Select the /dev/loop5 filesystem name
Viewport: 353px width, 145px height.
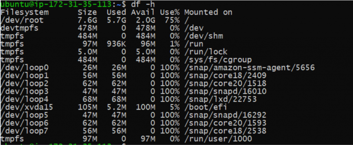pos(24,115)
